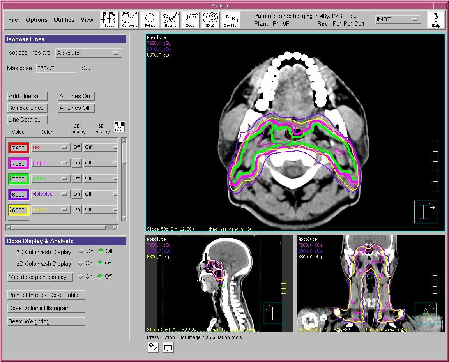Turn on 2D Colorwash Display
Image resolution: width=449 pixels, height=362 pixels.
point(81,251)
